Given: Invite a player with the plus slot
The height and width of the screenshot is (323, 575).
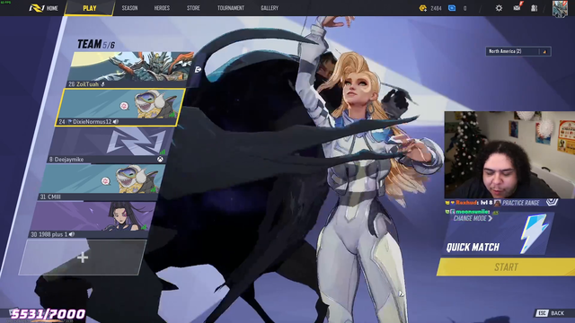Looking at the screenshot, I should pyautogui.click(x=83, y=258).
